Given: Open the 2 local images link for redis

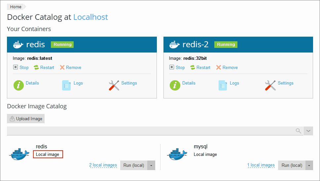Looking at the screenshot, I should point(103,165).
